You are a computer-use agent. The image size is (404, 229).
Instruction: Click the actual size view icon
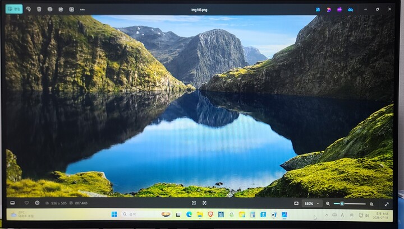(205, 203)
